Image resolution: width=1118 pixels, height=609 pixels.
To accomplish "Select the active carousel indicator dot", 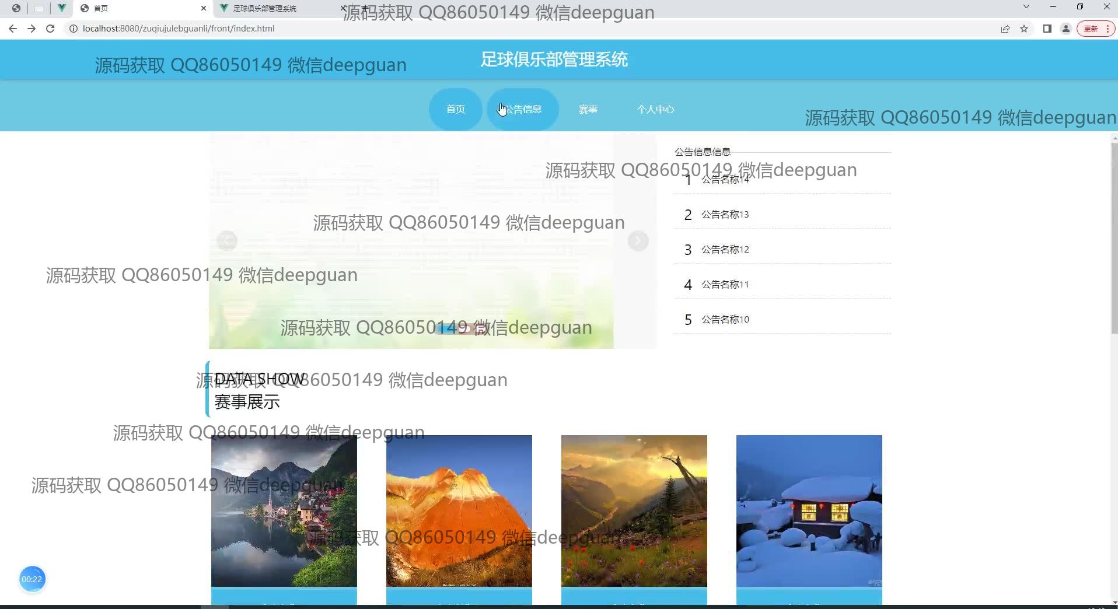I will (446, 329).
